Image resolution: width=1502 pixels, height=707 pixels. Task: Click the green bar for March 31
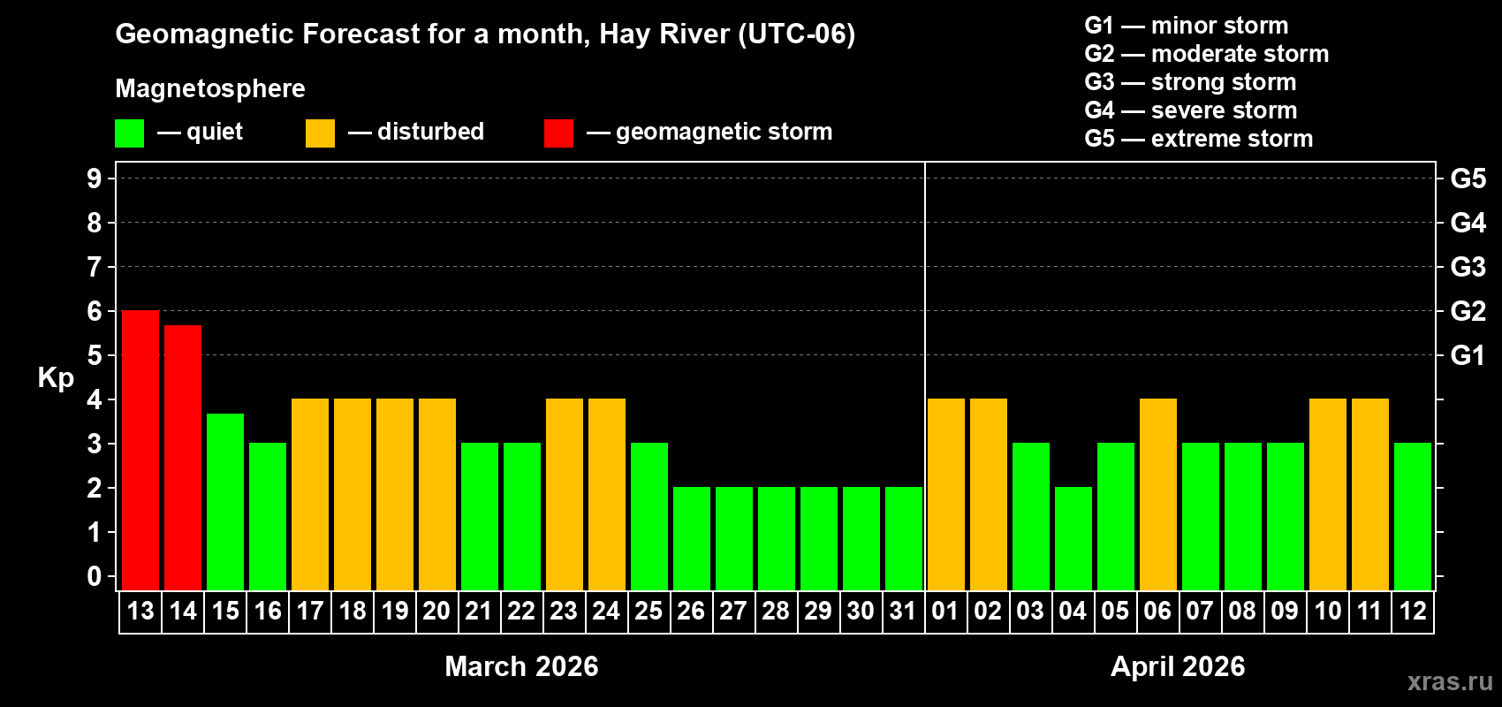click(x=904, y=539)
